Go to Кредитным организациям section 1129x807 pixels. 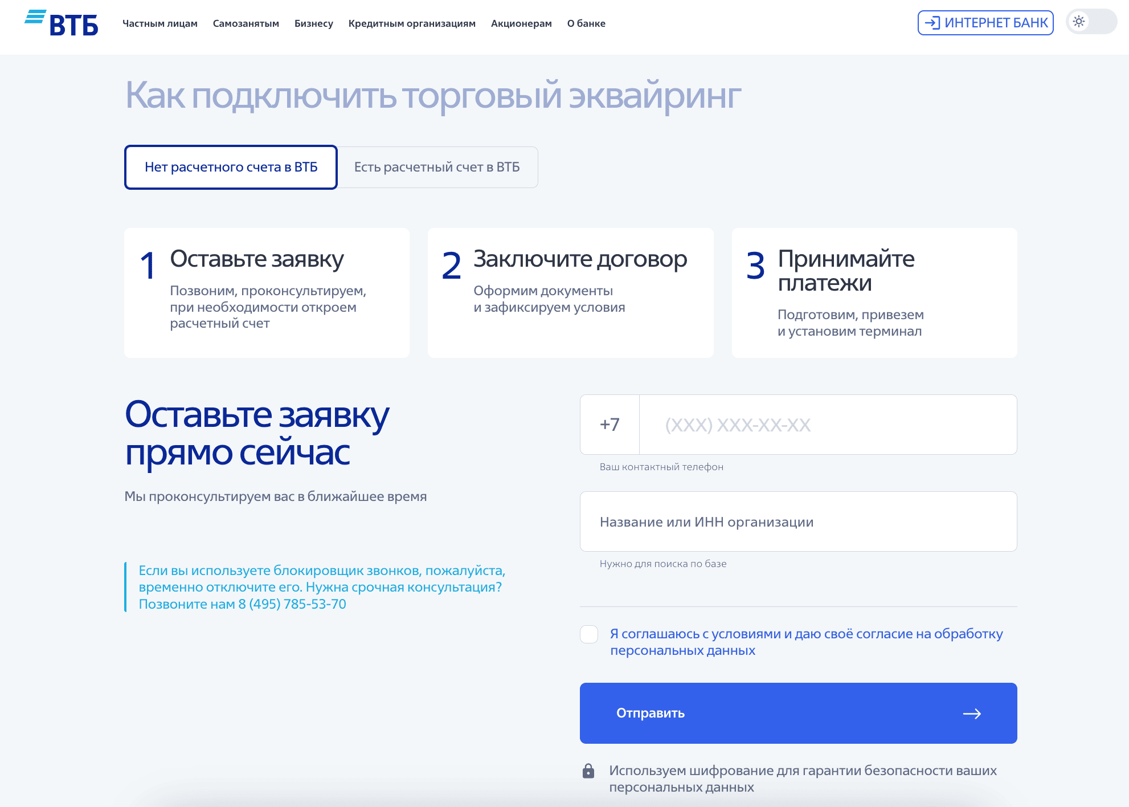[412, 23]
